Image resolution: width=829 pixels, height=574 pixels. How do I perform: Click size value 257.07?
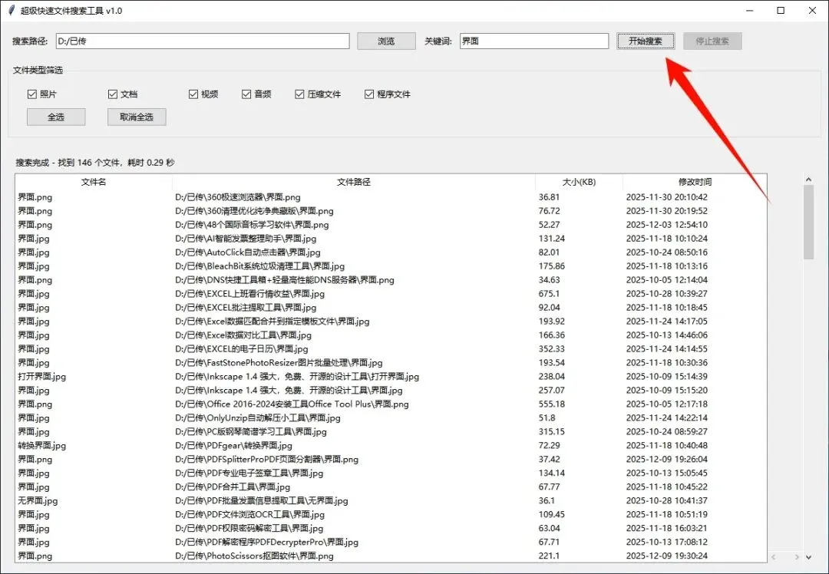[551, 390]
